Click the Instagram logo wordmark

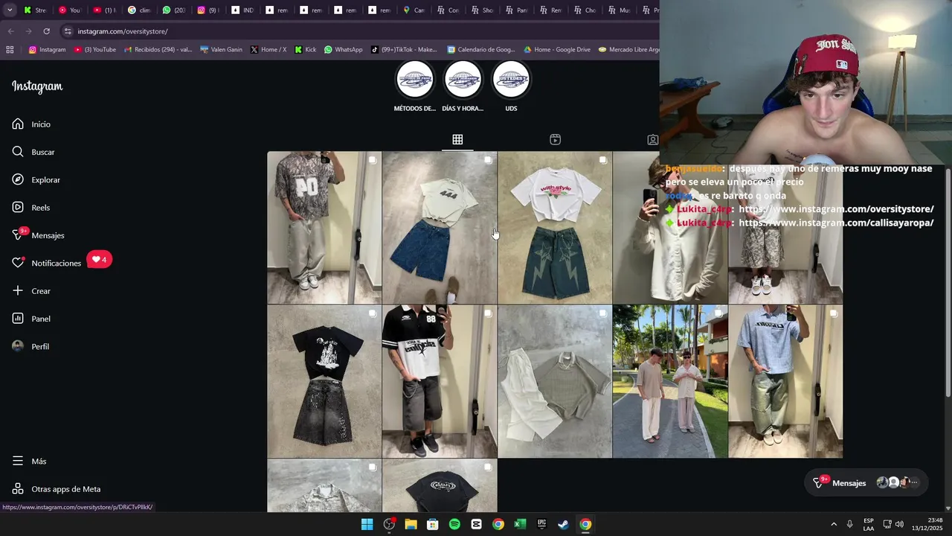click(37, 86)
